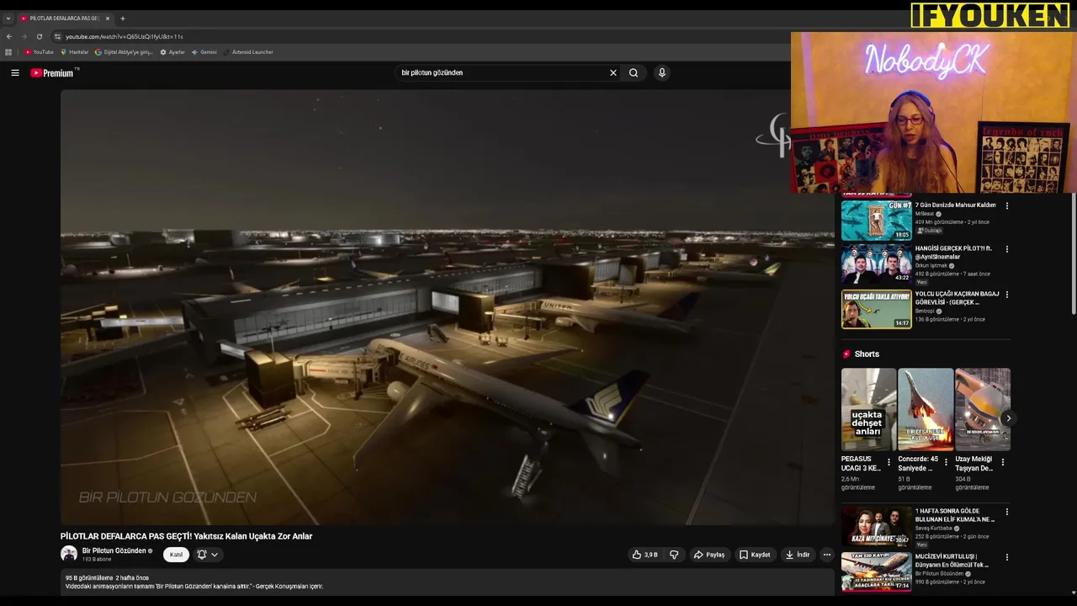Click the Bentropi channel name
Screen dimensions: 1077x606
(x=925, y=311)
